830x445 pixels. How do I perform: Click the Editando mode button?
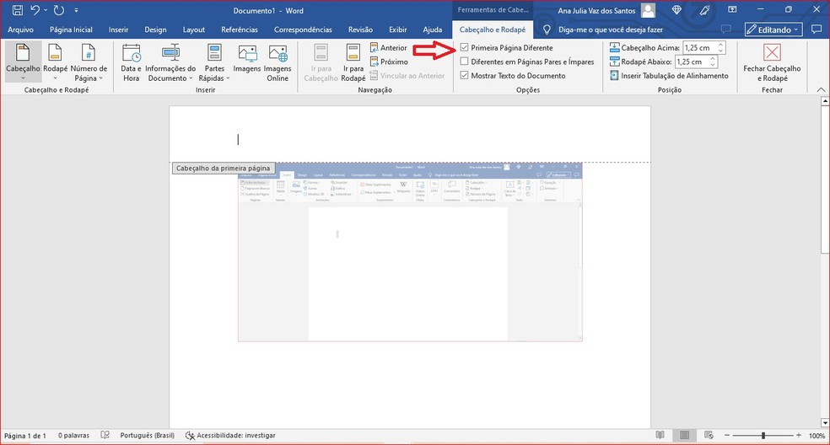(773, 29)
